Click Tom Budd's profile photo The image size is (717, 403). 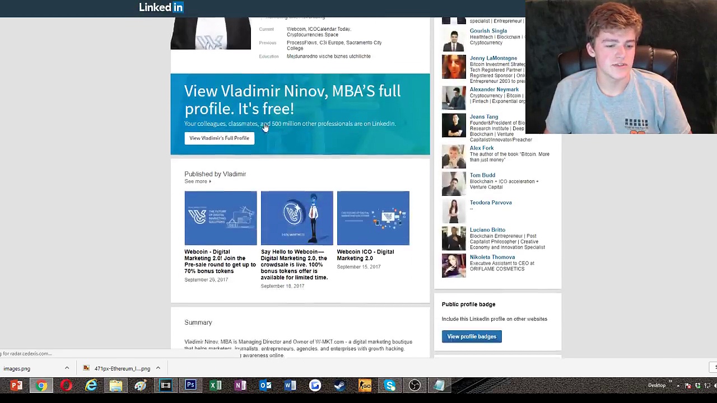pyautogui.click(x=454, y=184)
